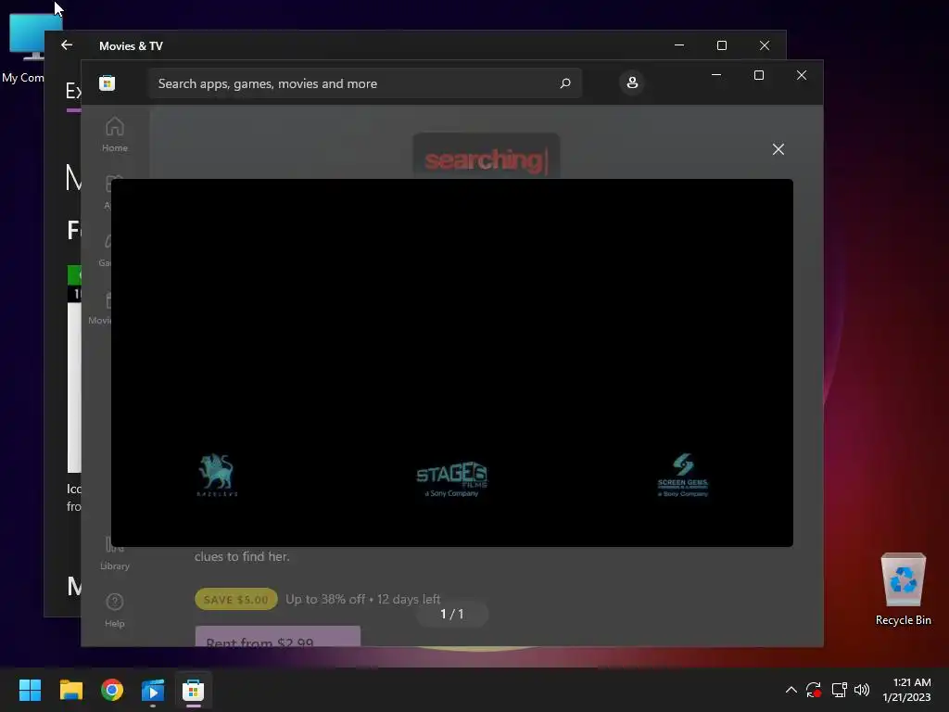949x712 pixels.
Task: Click the search apps, games, movies field
Action: (x=364, y=83)
